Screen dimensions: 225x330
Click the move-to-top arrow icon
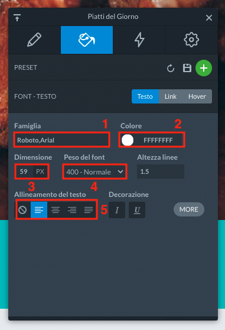point(17,18)
